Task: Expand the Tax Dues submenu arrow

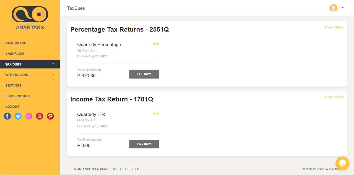Action: tap(53, 64)
